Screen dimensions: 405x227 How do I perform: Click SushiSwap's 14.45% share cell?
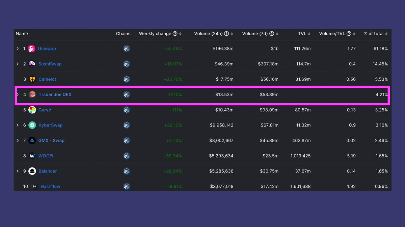380,64
